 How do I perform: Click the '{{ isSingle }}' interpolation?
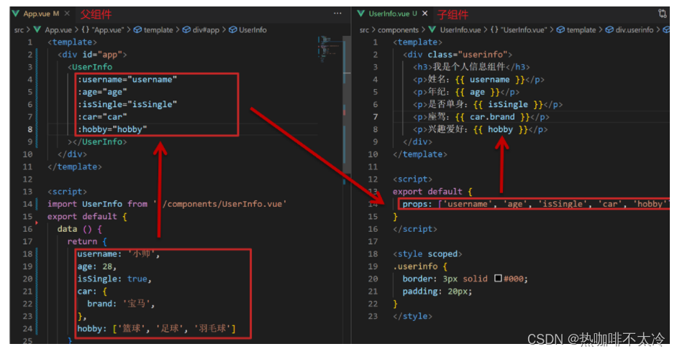pos(508,104)
